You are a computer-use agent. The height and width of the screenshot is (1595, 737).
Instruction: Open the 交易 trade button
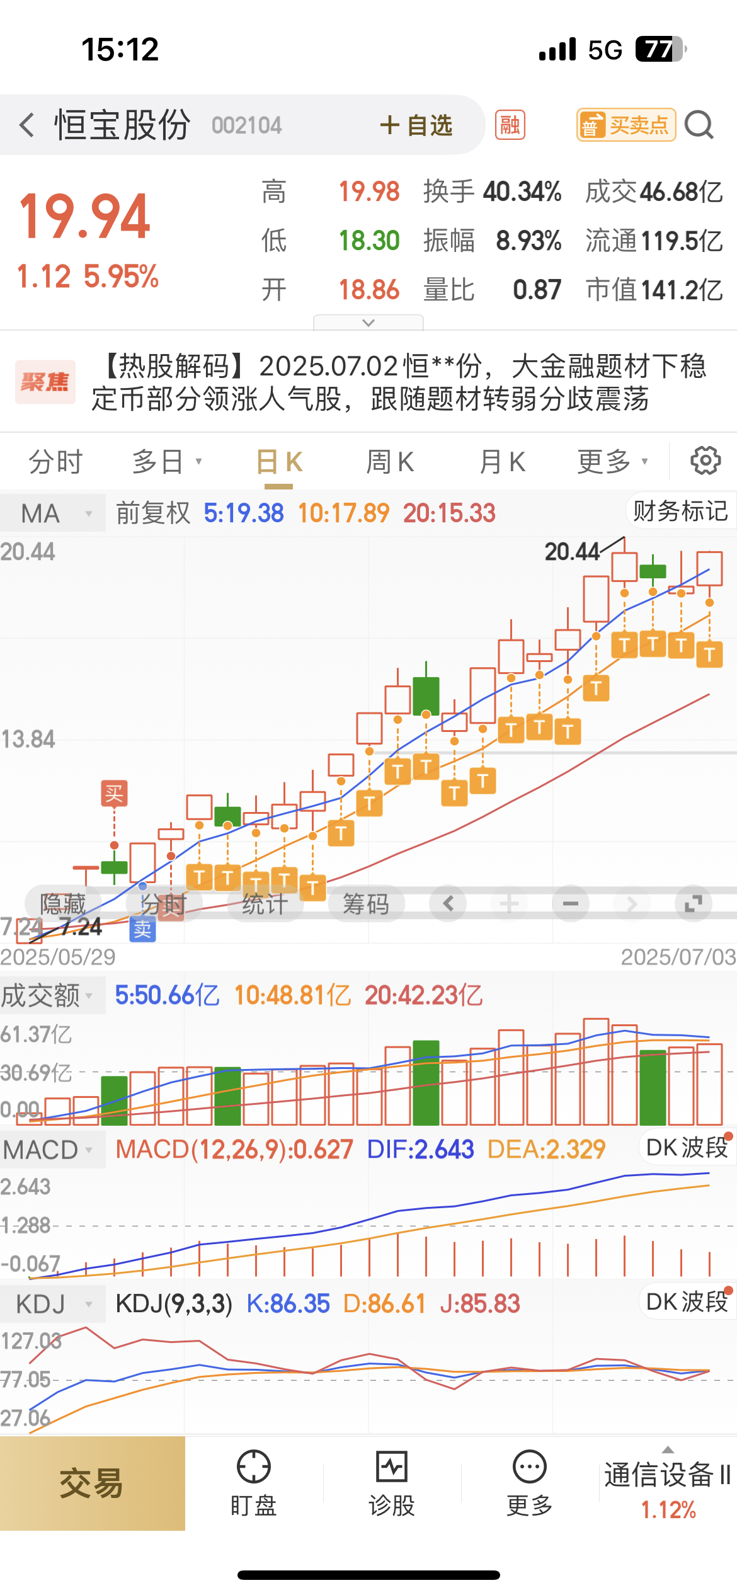(93, 1483)
